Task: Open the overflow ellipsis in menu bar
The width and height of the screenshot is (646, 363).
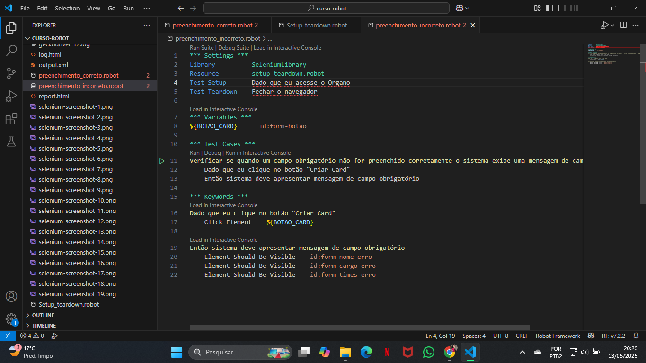Action: tap(146, 8)
